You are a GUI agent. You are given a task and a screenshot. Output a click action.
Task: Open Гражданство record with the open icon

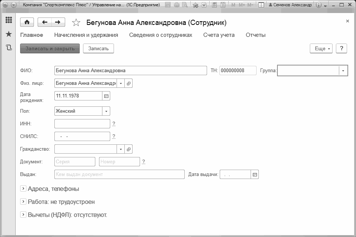click(x=128, y=149)
